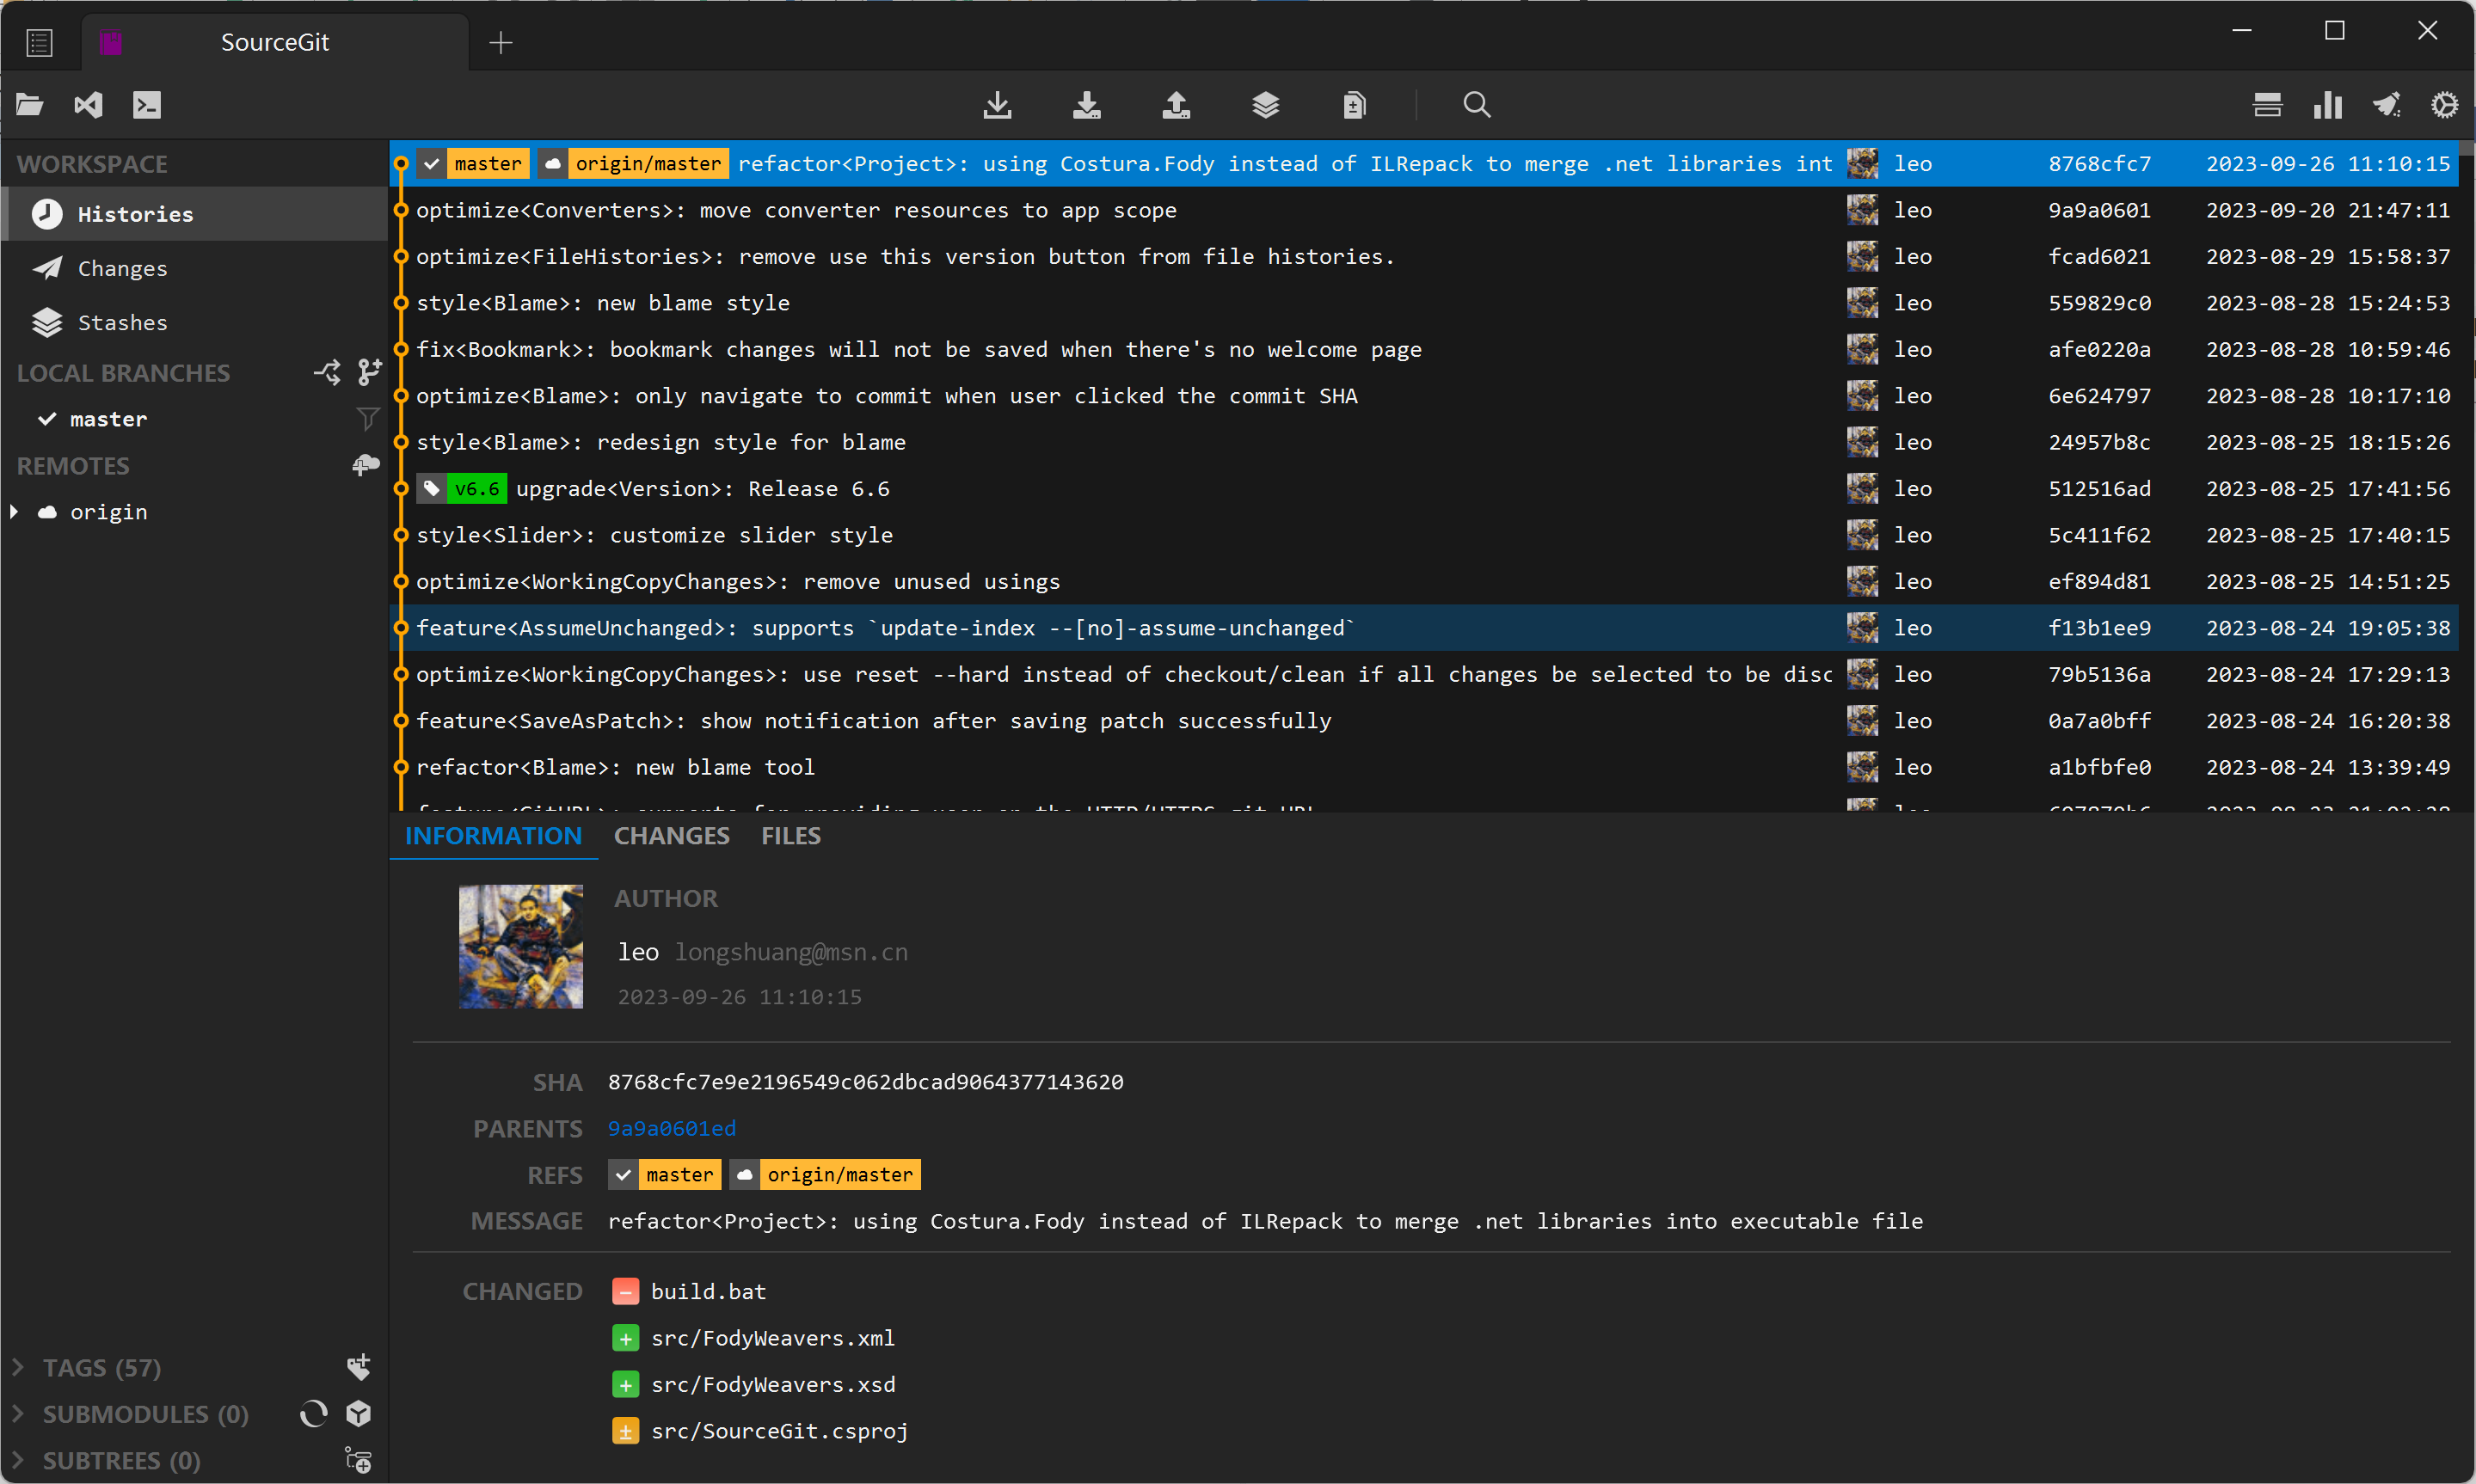Open the Statistics bar chart icon
The width and height of the screenshot is (2476, 1484).
point(2327,104)
